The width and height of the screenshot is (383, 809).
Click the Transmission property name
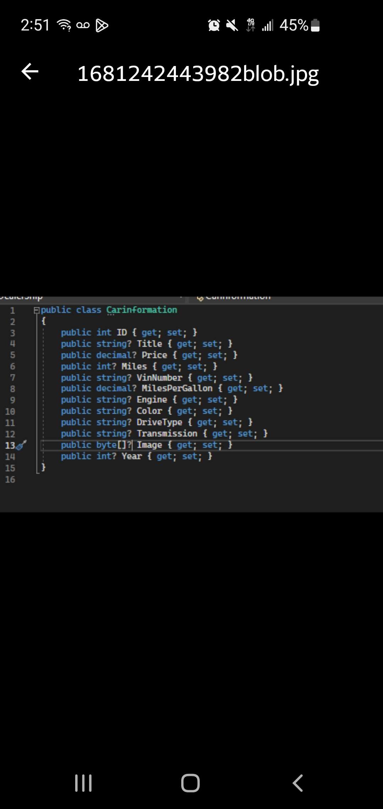167,434
